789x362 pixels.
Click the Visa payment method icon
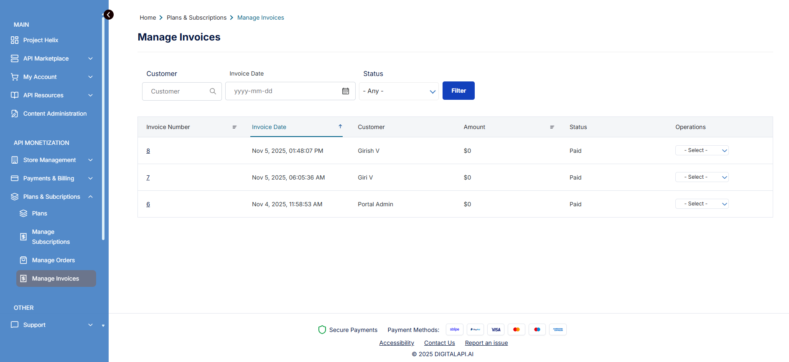[496, 329]
